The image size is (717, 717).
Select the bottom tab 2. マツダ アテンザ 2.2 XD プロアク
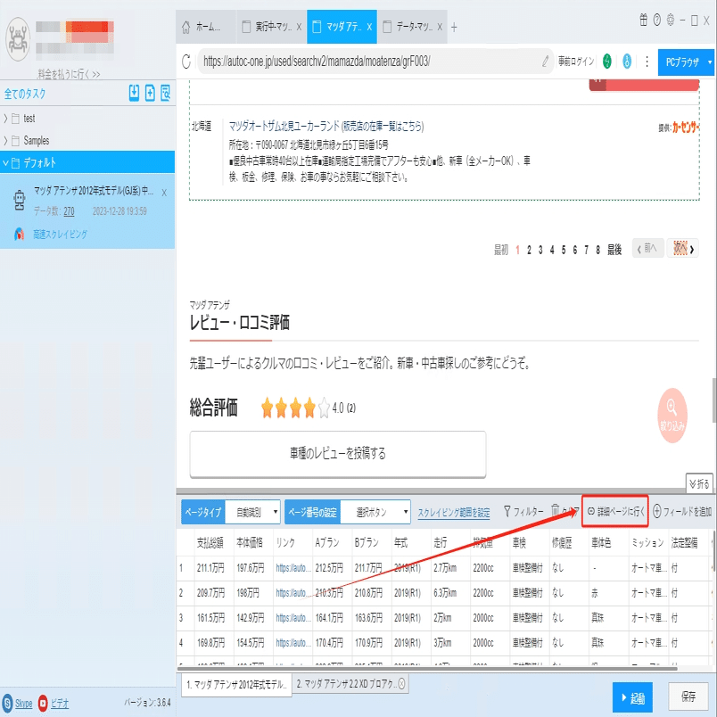pyautogui.click(x=346, y=684)
